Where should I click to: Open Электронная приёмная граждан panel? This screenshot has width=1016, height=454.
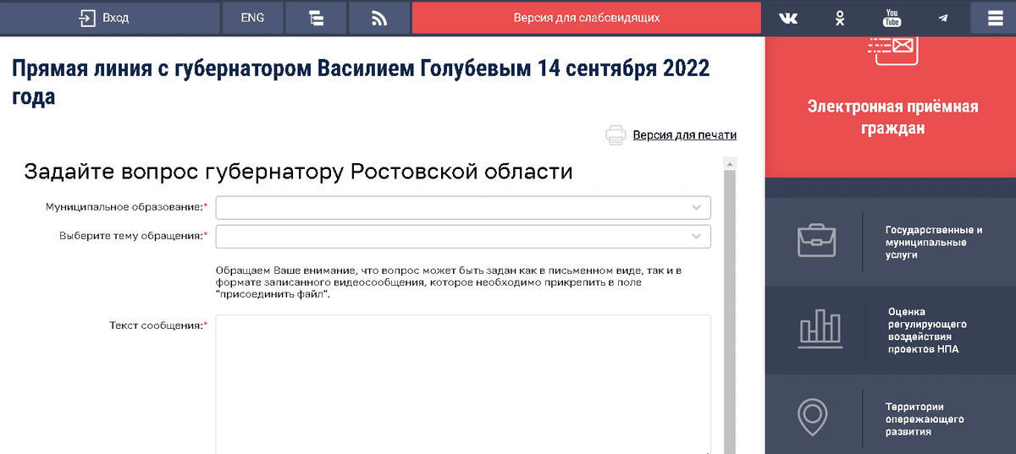pos(892,118)
